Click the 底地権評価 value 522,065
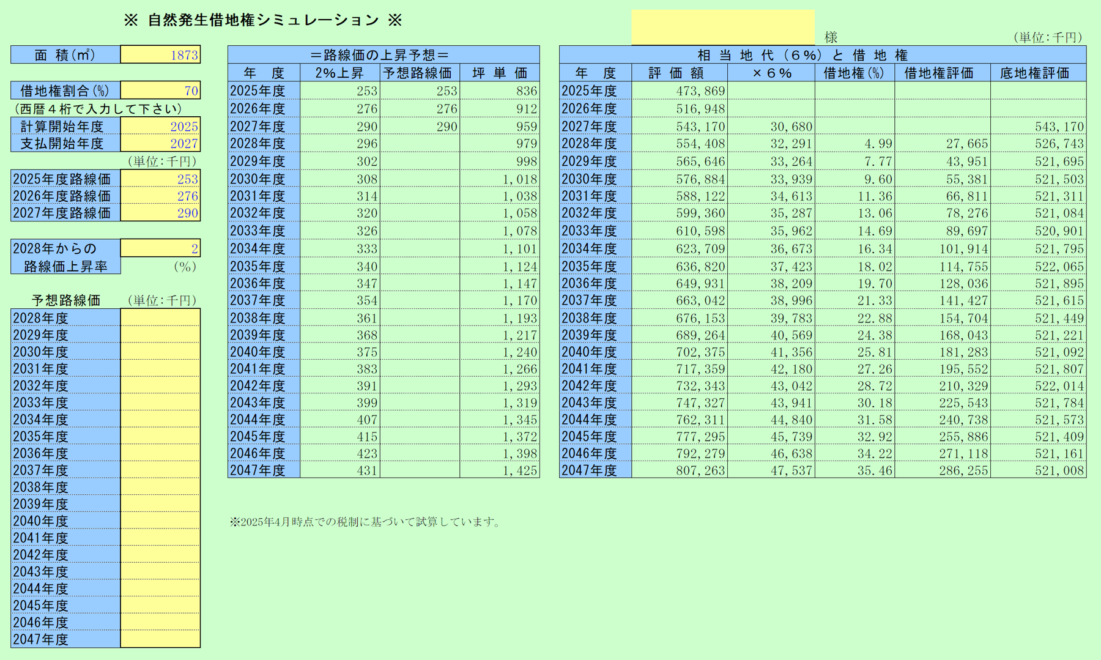Image resolution: width=1101 pixels, height=660 pixels. (1060, 267)
